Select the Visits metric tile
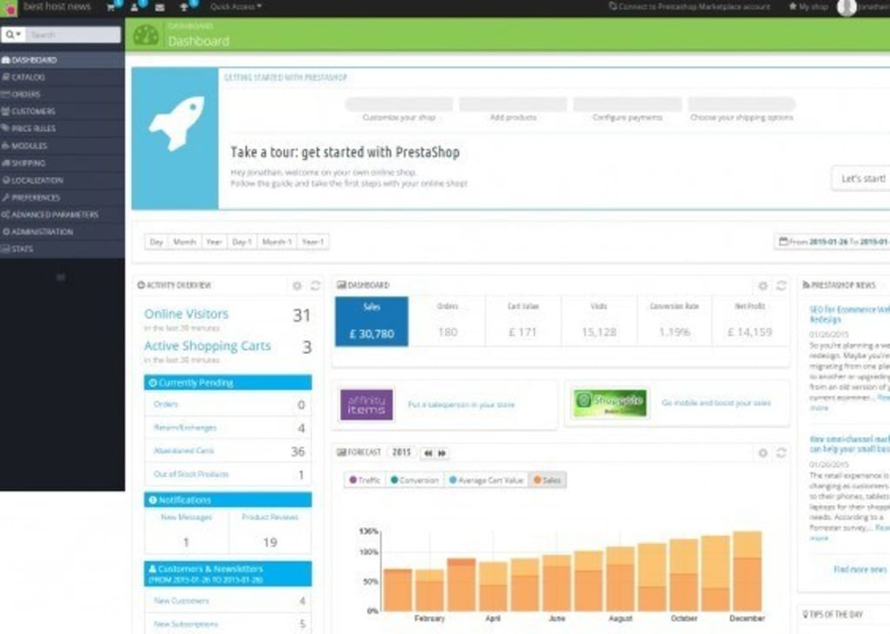Viewport: 890px width, 634px height. coord(599,321)
